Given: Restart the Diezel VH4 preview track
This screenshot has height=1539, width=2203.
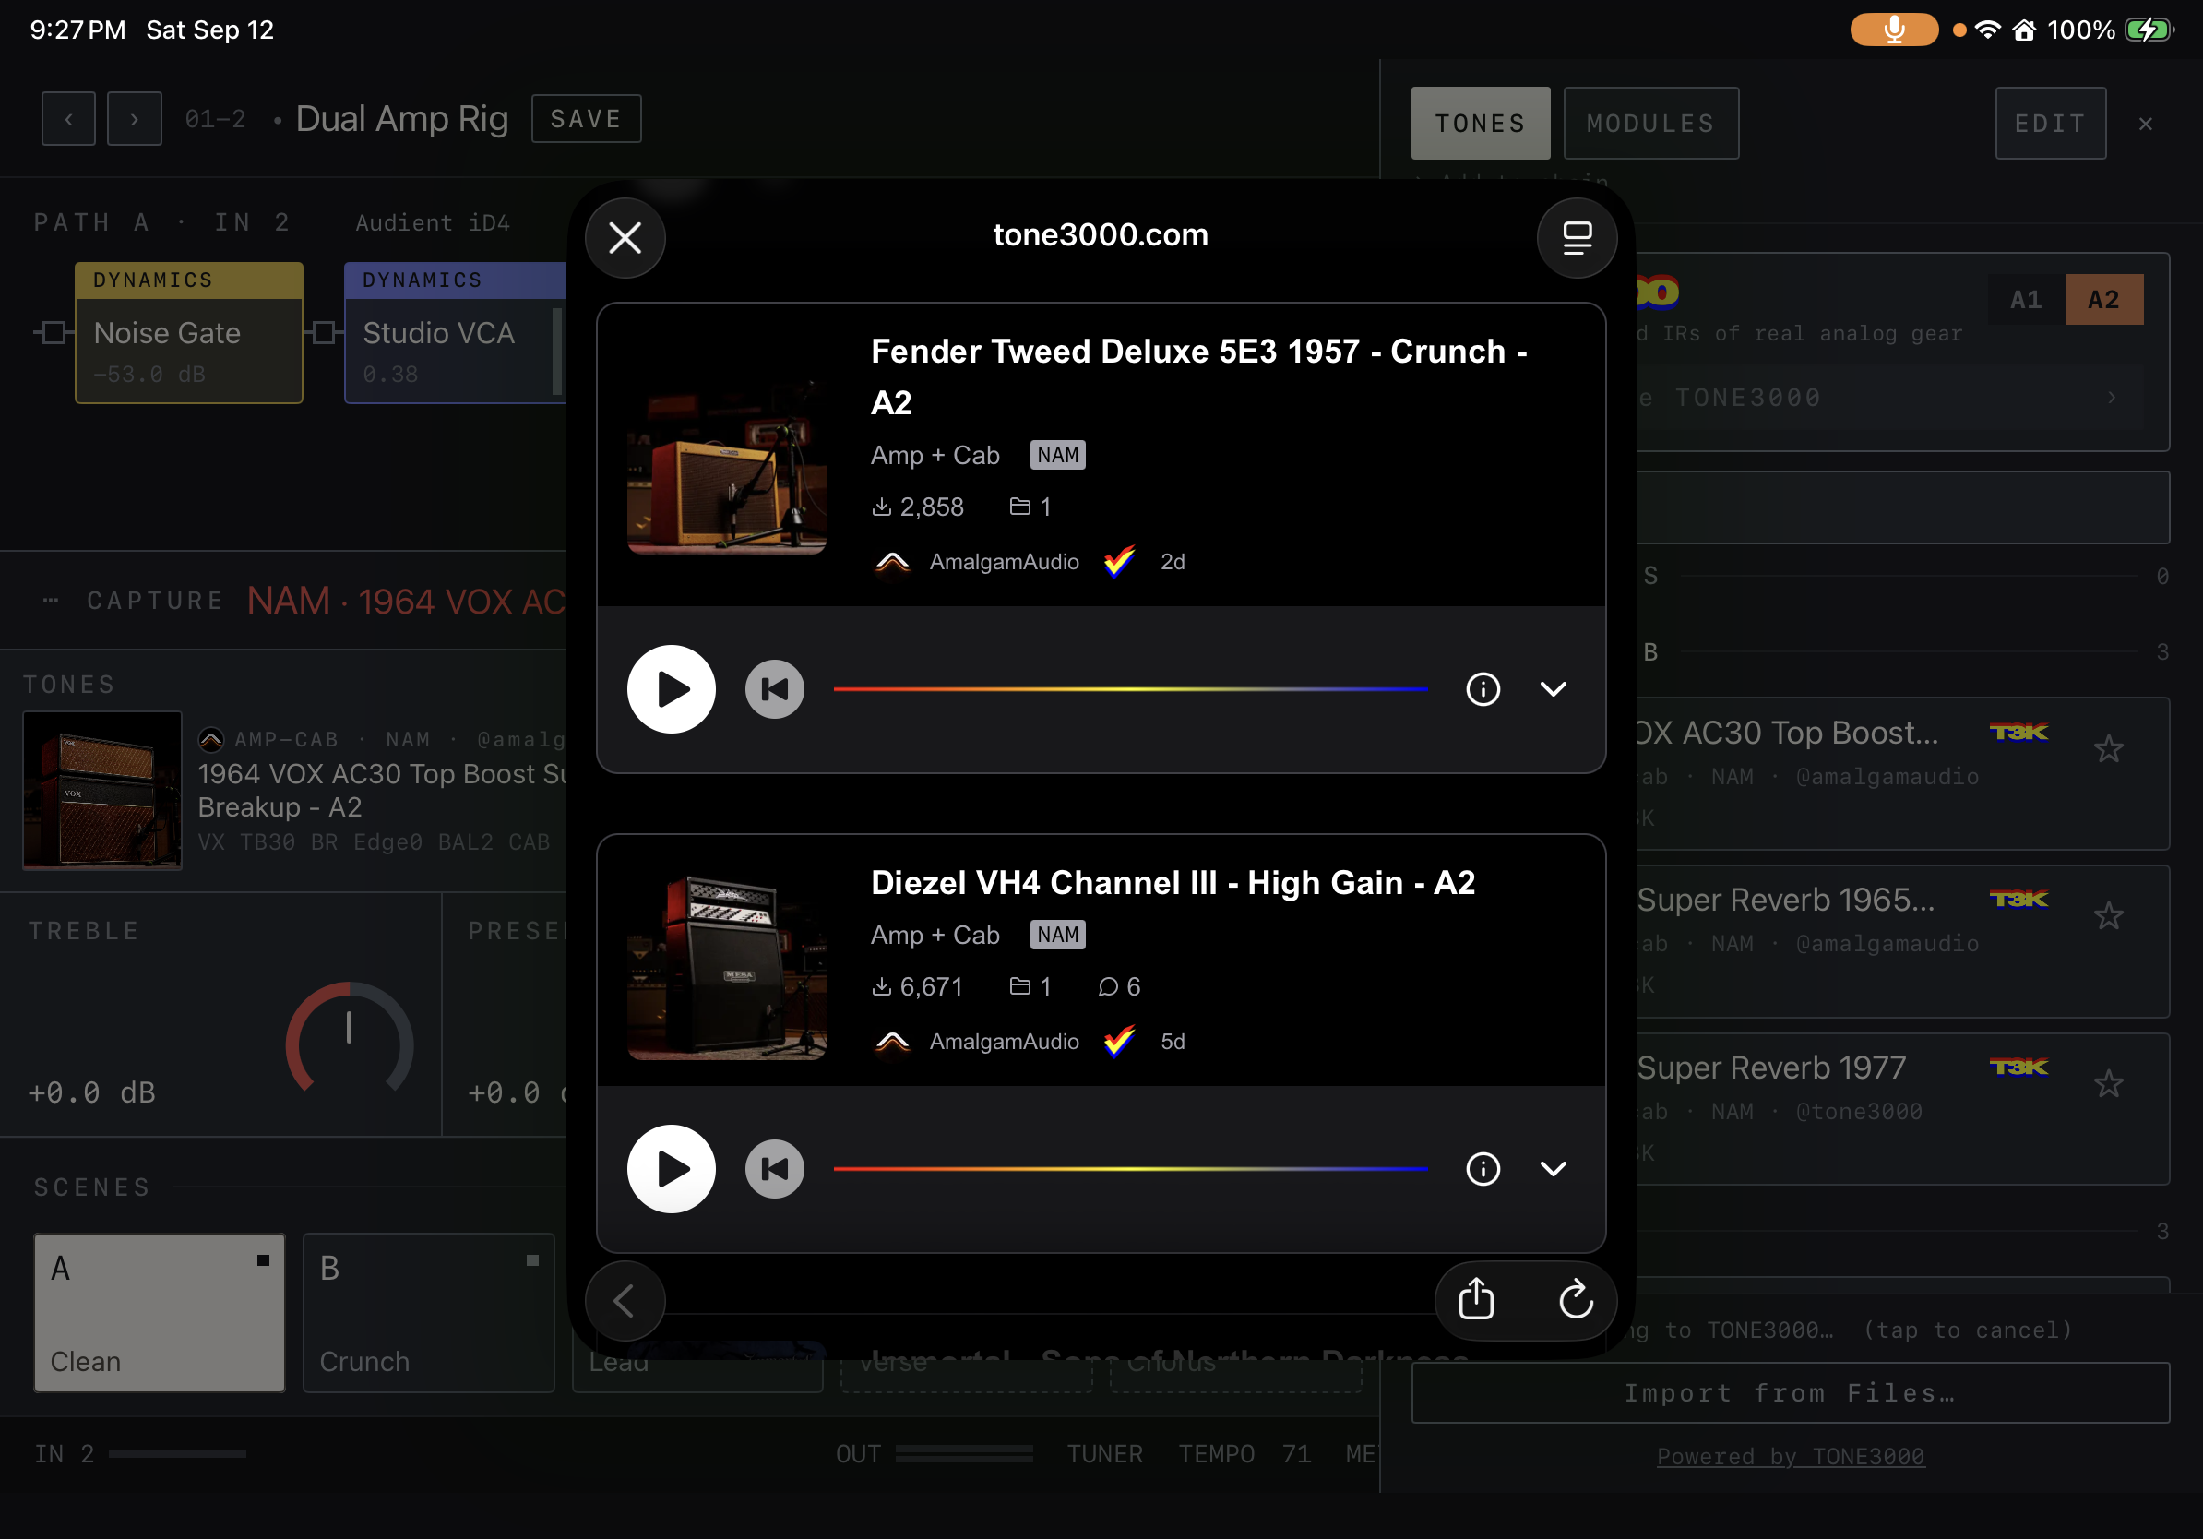Looking at the screenshot, I should click(x=774, y=1169).
